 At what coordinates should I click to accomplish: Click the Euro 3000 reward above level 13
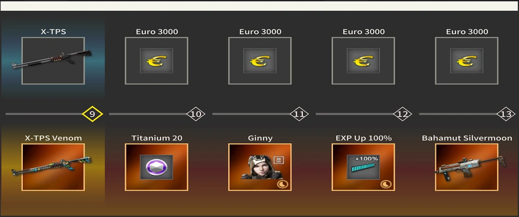pos(467,61)
